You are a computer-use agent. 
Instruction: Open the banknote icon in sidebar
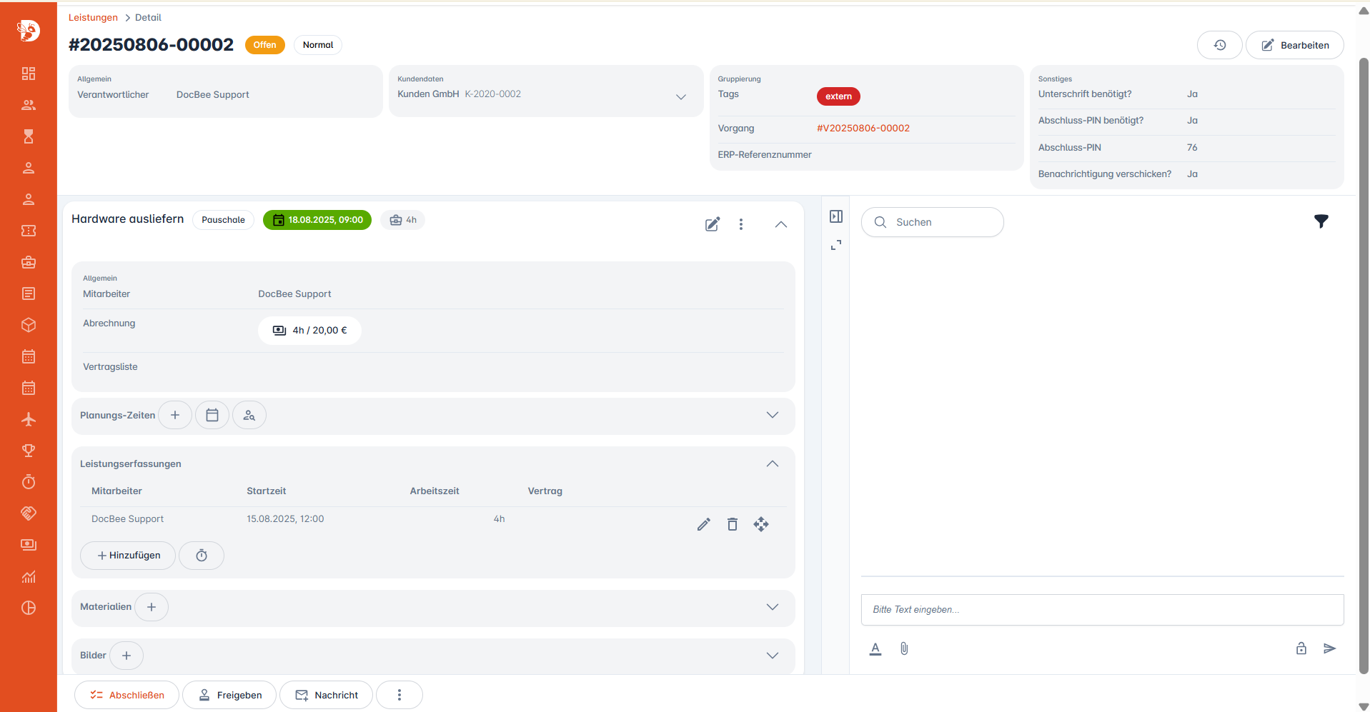[29, 545]
